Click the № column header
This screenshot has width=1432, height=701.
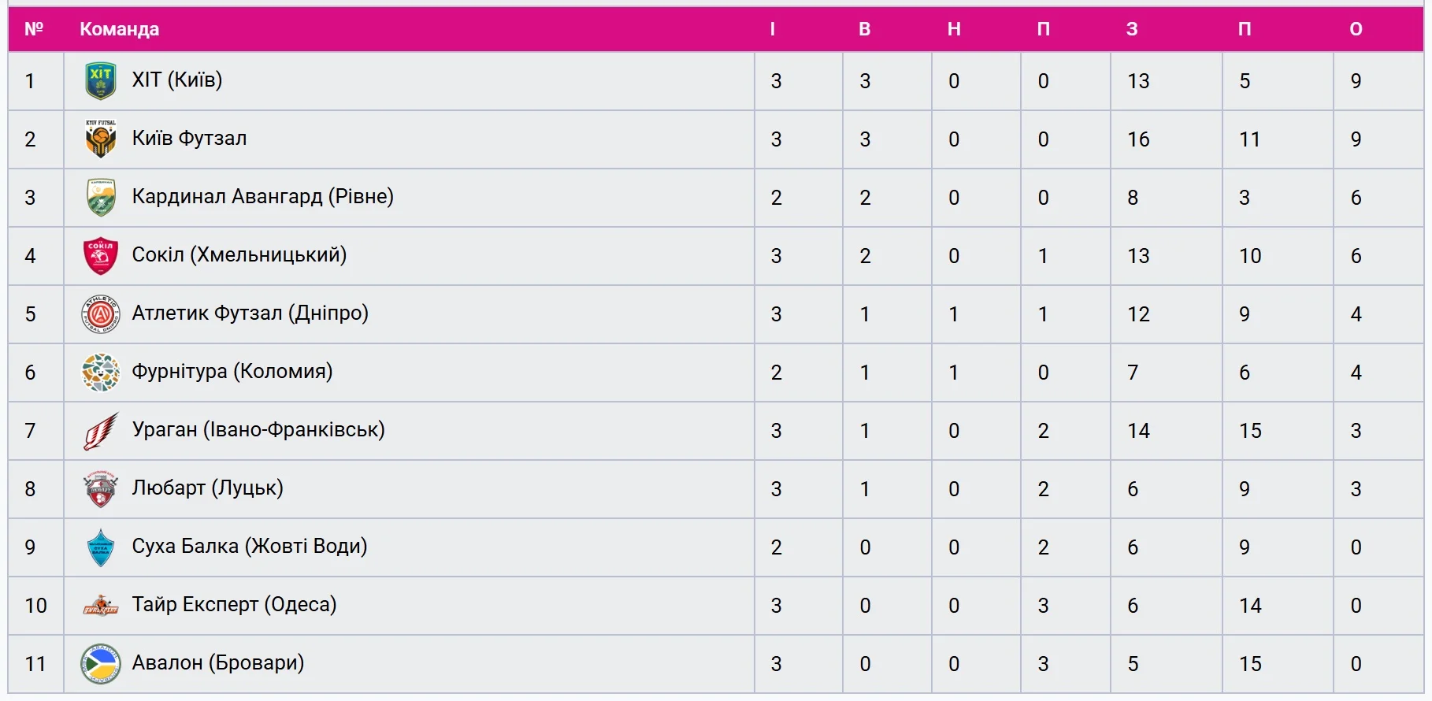(34, 30)
